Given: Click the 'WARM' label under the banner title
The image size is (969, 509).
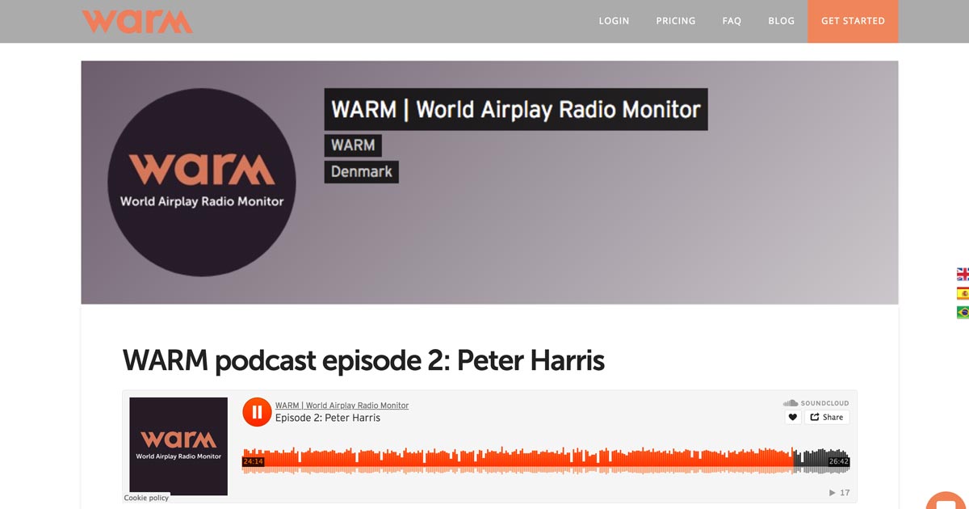Looking at the screenshot, I should point(353,145).
